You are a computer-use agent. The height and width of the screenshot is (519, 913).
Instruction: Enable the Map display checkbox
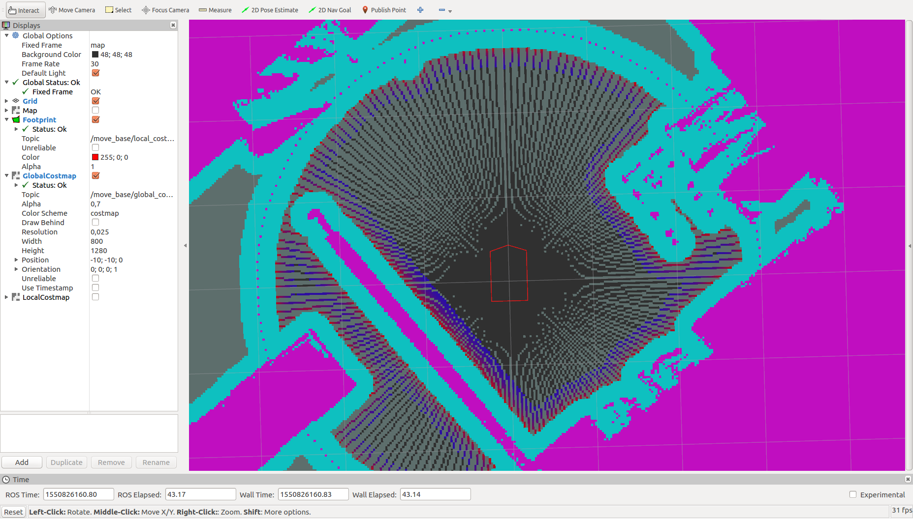tap(95, 110)
